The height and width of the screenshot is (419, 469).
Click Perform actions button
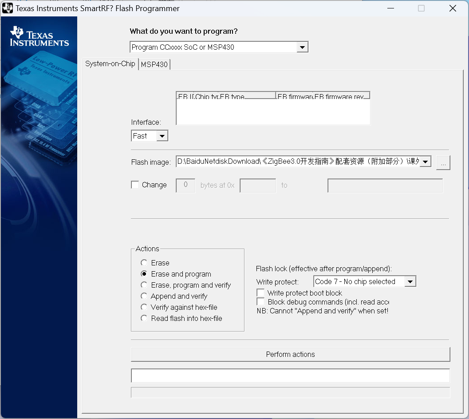click(290, 354)
